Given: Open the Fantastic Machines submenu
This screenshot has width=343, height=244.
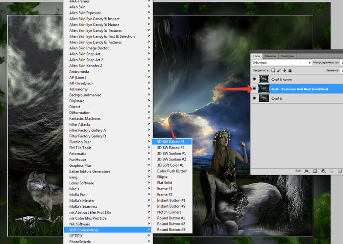Looking at the screenshot, I should click(x=108, y=118).
